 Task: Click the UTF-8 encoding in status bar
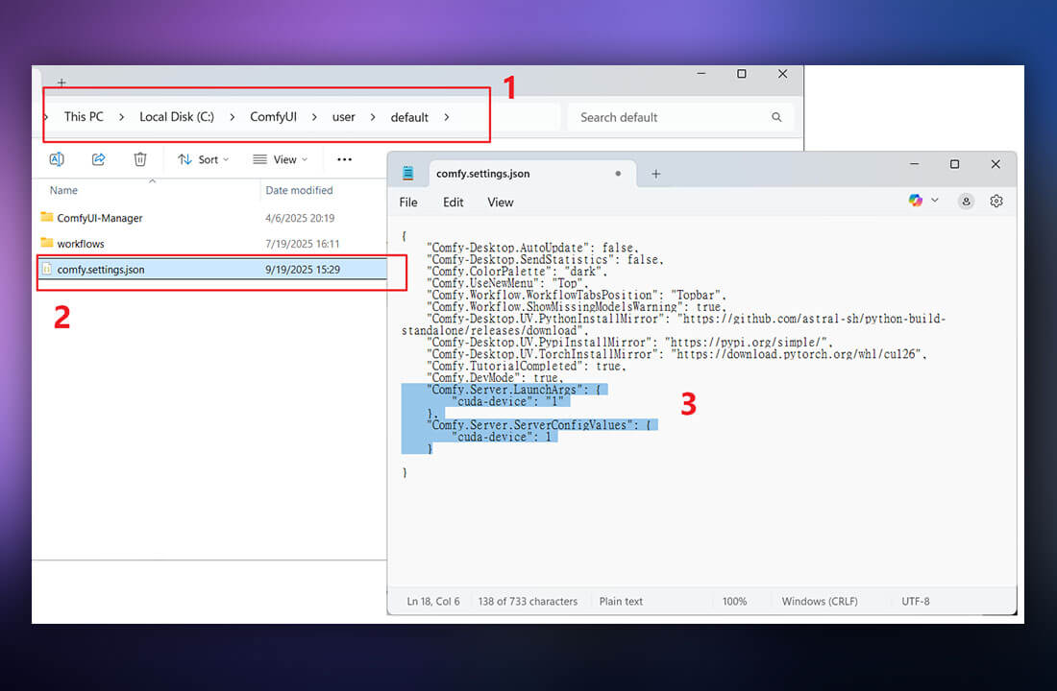(916, 601)
